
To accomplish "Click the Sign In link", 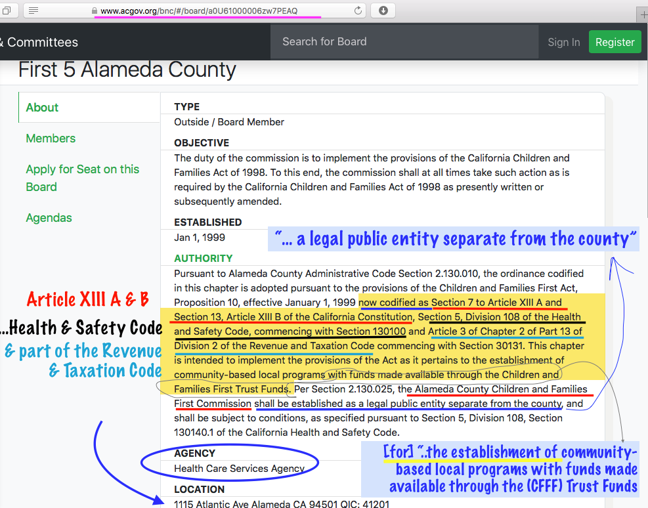I will (563, 42).
